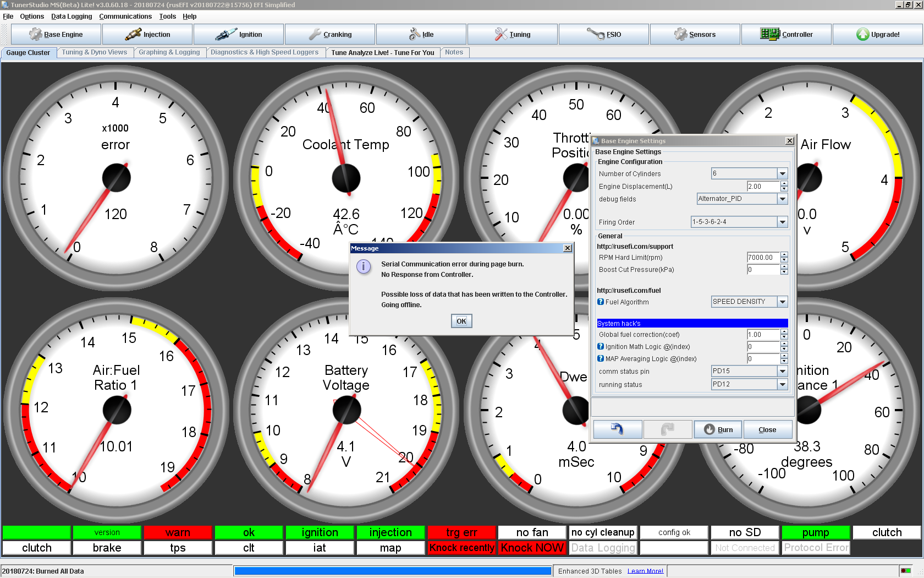Click the Engine Displacement value field

(763, 187)
